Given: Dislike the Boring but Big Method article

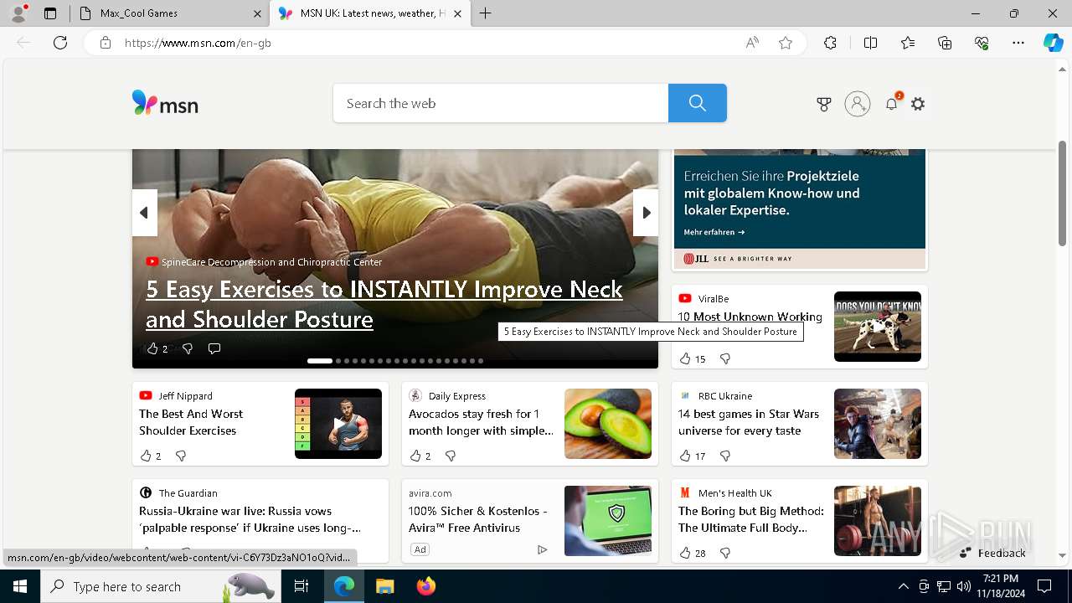Looking at the screenshot, I should point(725,553).
